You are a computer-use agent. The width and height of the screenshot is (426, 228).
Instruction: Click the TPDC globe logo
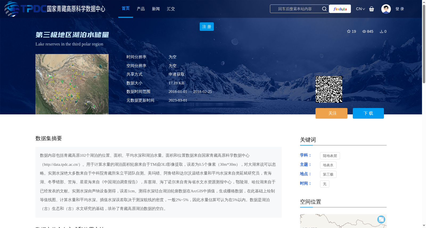point(12,9)
